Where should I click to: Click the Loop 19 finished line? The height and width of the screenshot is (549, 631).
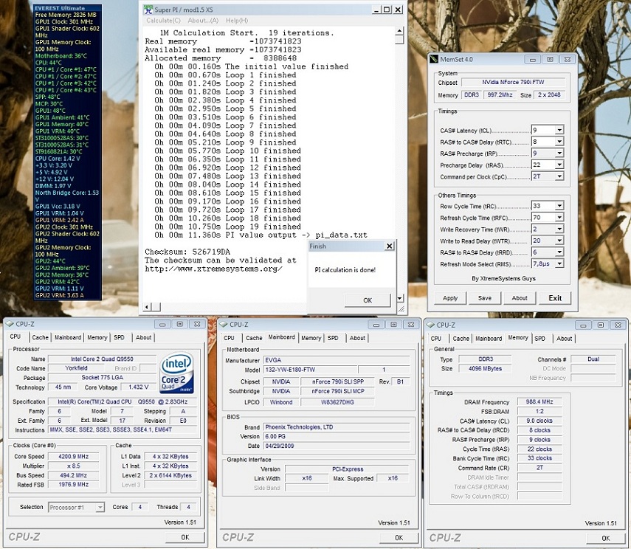point(227,227)
